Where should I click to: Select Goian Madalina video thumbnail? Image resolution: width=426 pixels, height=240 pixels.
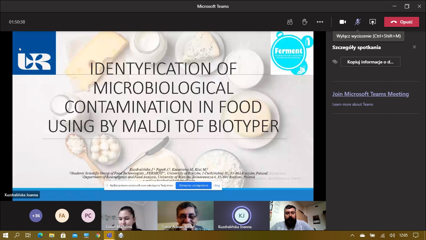129,216
